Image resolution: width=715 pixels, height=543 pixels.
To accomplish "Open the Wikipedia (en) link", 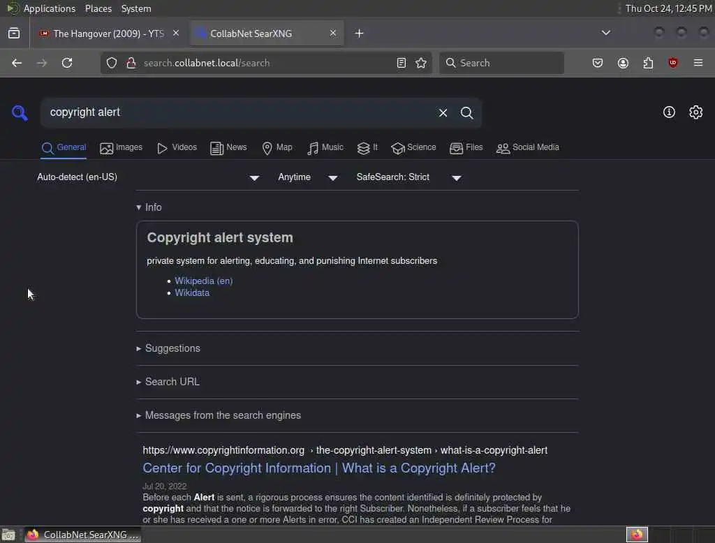I will pos(204,281).
